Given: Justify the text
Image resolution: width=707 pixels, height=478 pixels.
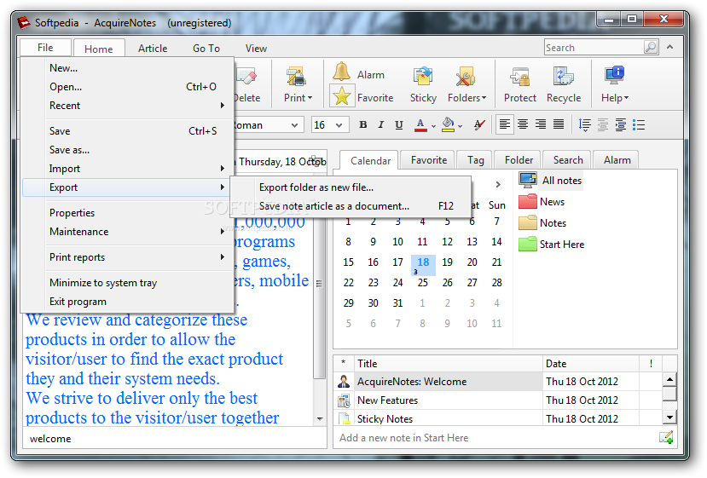Looking at the screenshot, I should pos(559,124).
